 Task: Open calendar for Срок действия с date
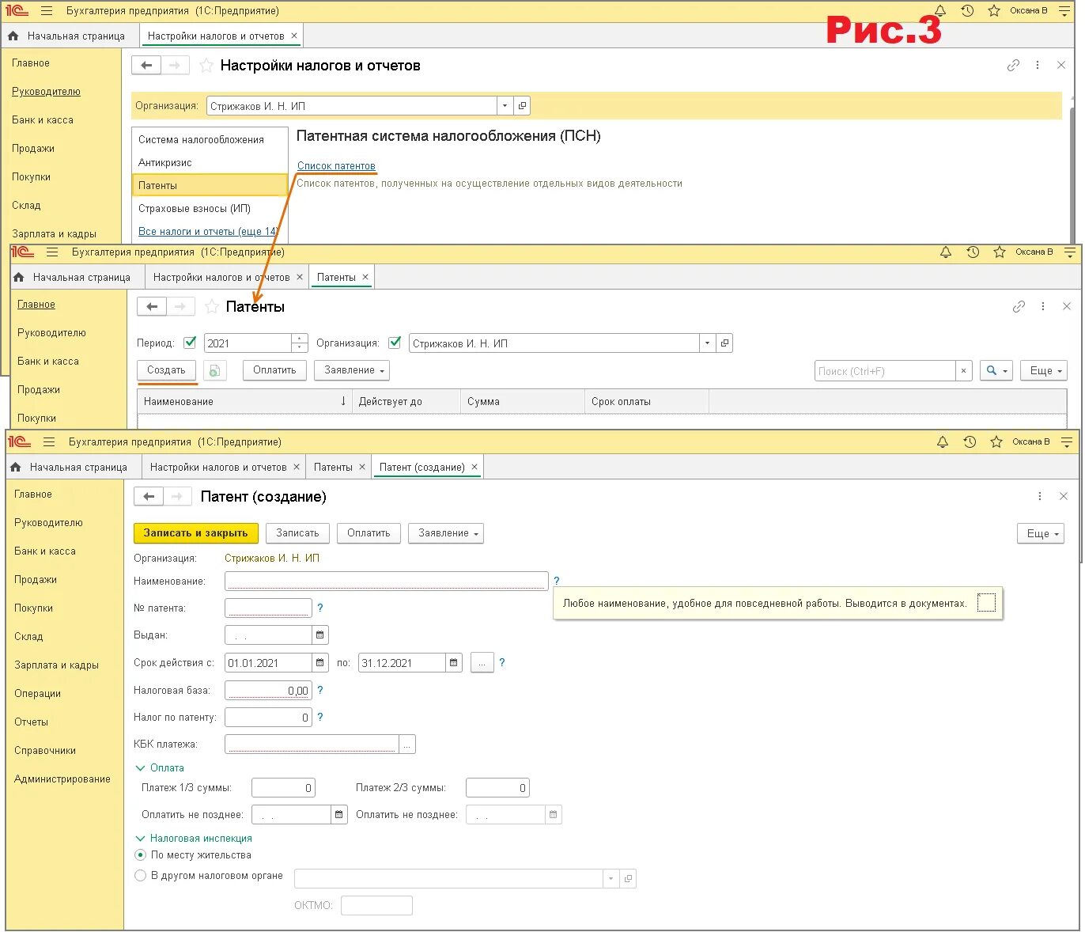320,662
